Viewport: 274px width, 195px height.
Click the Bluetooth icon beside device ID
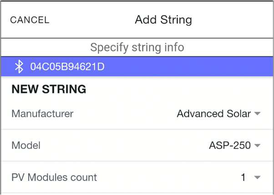point(19,67)
